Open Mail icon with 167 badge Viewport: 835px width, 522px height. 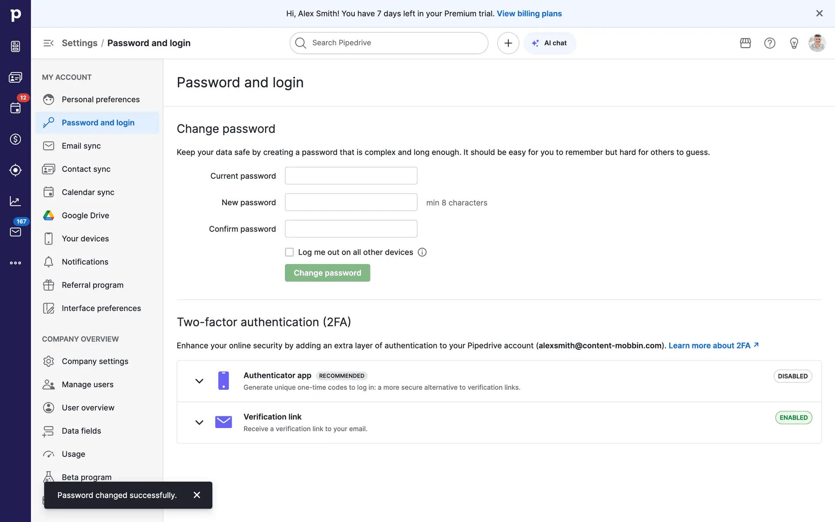pyautogui.click(x=15, y=232)
